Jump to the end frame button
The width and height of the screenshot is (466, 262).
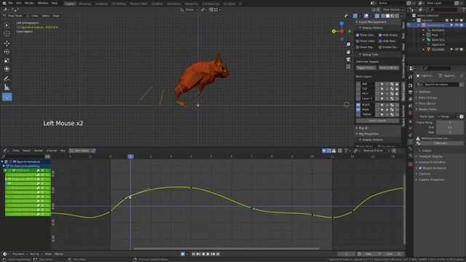pyautogui.click(x=218, y=254)
